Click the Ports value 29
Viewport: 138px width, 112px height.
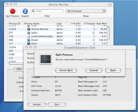56,82
